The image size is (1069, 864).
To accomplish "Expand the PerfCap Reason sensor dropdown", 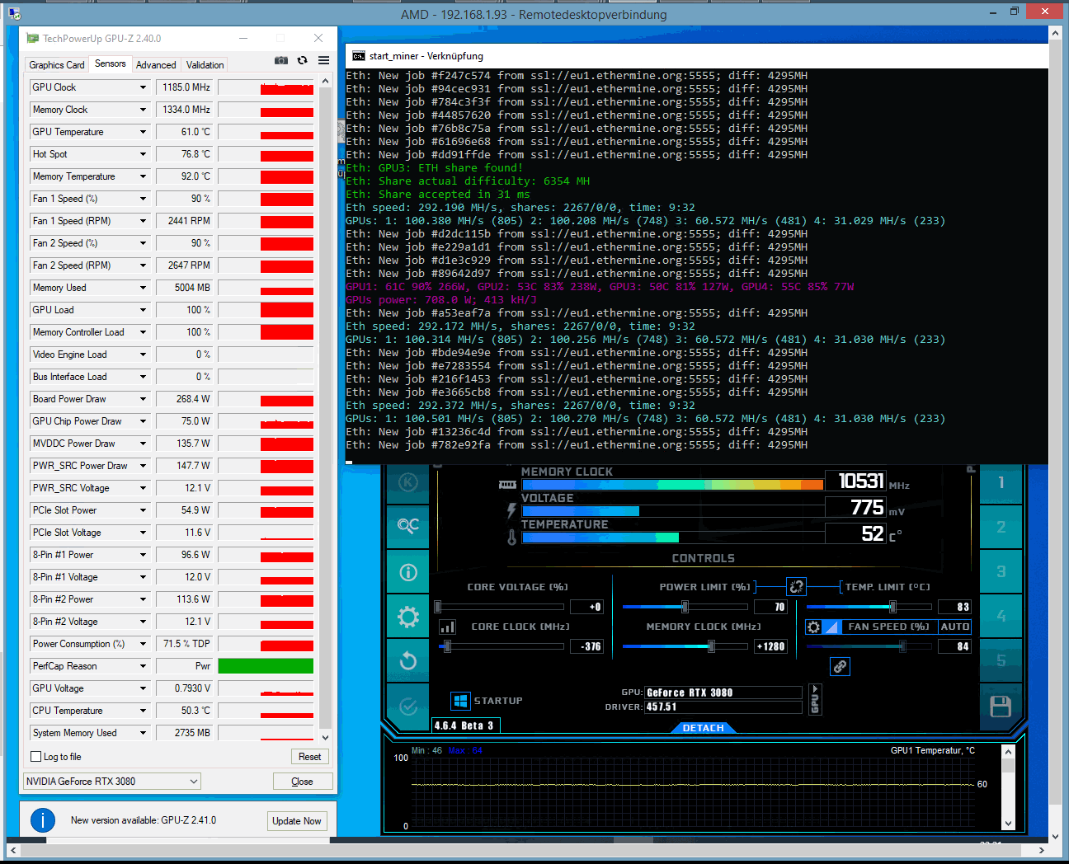I will click(x=143, y=666).
